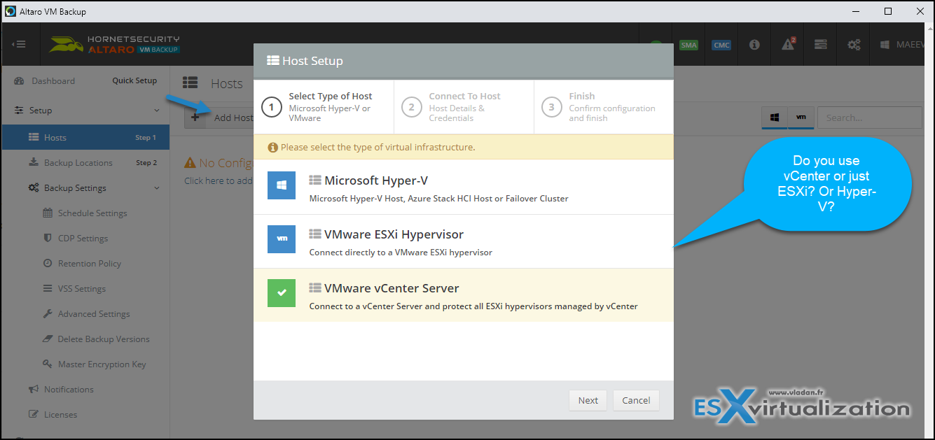Open Master Encryption Key in the sidebar
Image resolution: width=935 pixels, height=440 pixels.
tap(102, 364)
